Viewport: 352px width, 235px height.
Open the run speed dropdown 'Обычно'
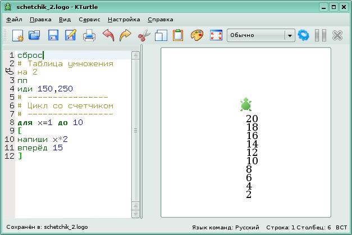click(x=260, y=35)
